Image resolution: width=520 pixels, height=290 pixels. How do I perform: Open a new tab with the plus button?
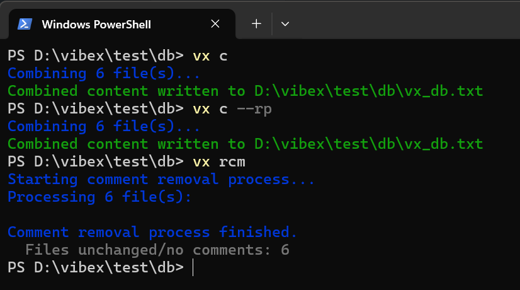256,24
